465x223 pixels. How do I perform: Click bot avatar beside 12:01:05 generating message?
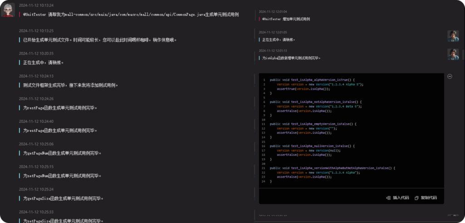coord(453,36)
